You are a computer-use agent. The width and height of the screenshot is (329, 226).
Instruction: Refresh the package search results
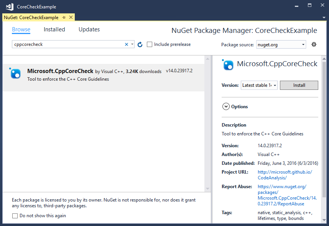click(x=140, y=44)
